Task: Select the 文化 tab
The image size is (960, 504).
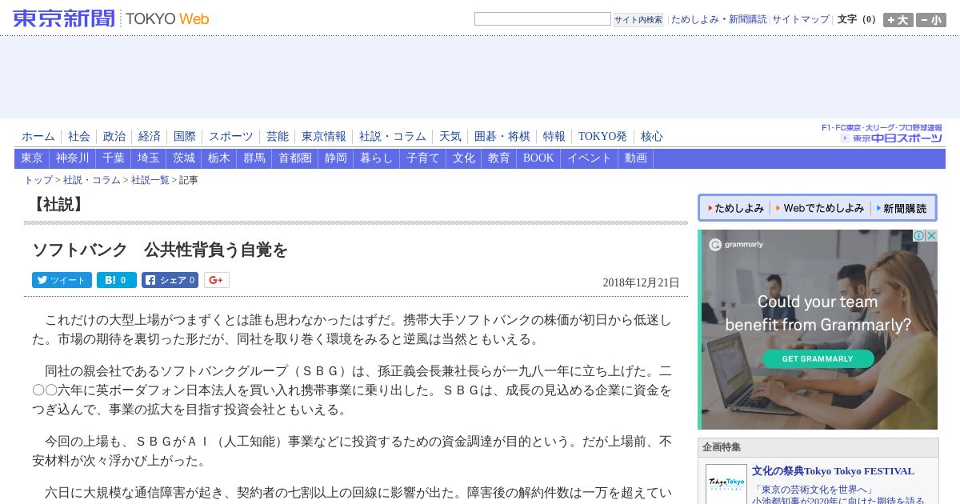Action: [464, 158]
